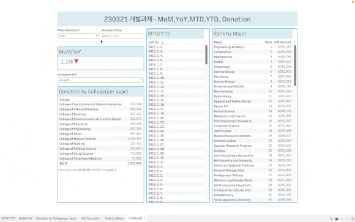Select College of Veterinary Medicine row
This screenshot has width=355, height=222.
coord(100,158)
